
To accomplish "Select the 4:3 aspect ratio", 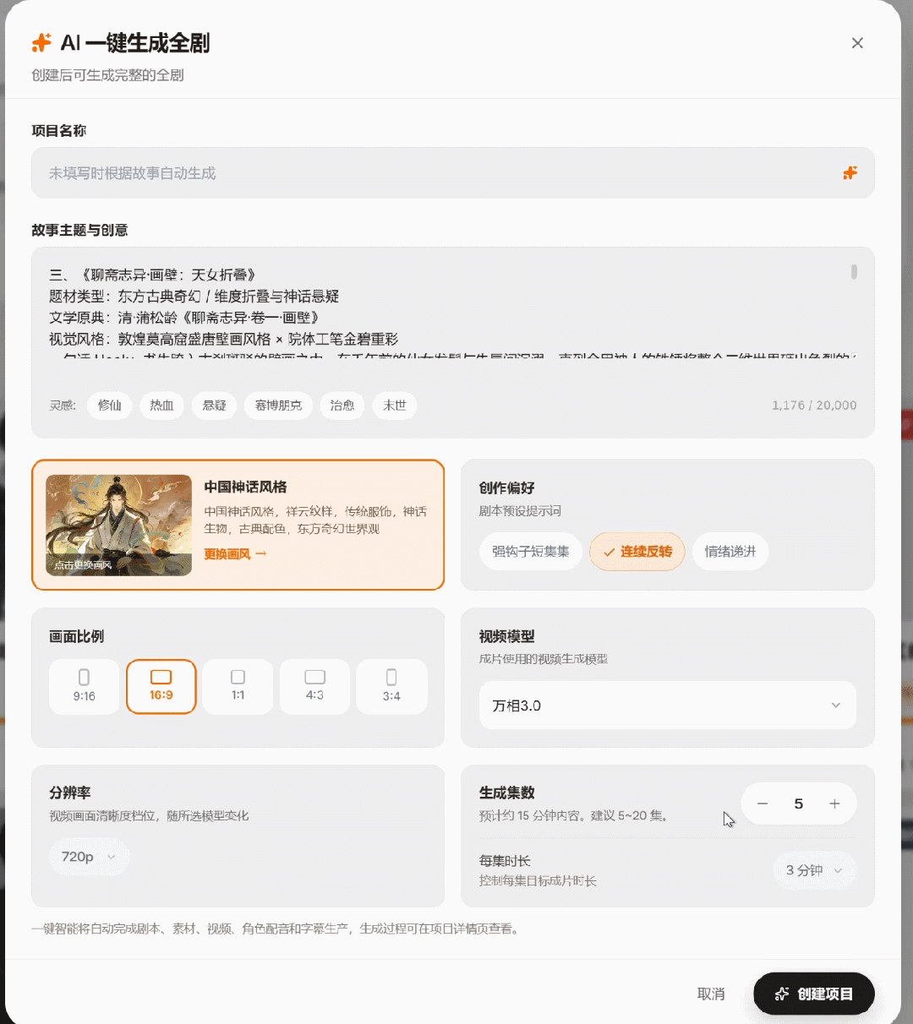I will point(314,687).
